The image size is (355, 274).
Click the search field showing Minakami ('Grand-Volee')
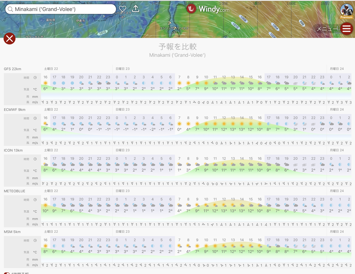[x=60, y=9]
